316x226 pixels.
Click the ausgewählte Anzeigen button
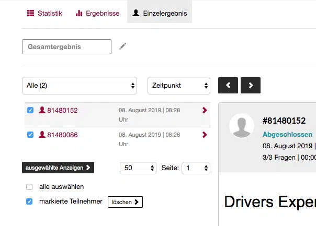pyautogui.click(x=58, y=168)
